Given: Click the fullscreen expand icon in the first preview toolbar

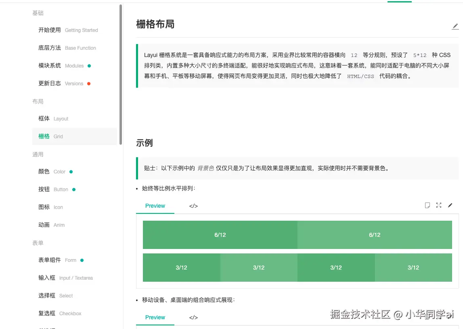Looking at the screenshot, I should pos(439,205).
